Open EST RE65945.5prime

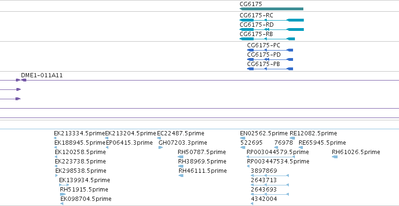322,143
